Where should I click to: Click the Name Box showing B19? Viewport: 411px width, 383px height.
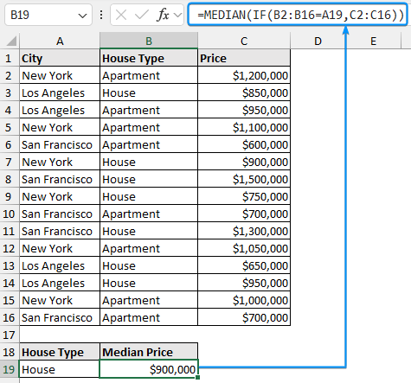pyautogui.click(x=48, y=15)
